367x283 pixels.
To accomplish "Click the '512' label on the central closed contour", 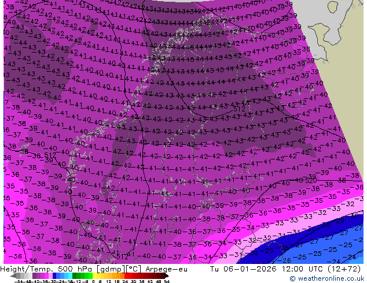I will click(x=239, y=109).
